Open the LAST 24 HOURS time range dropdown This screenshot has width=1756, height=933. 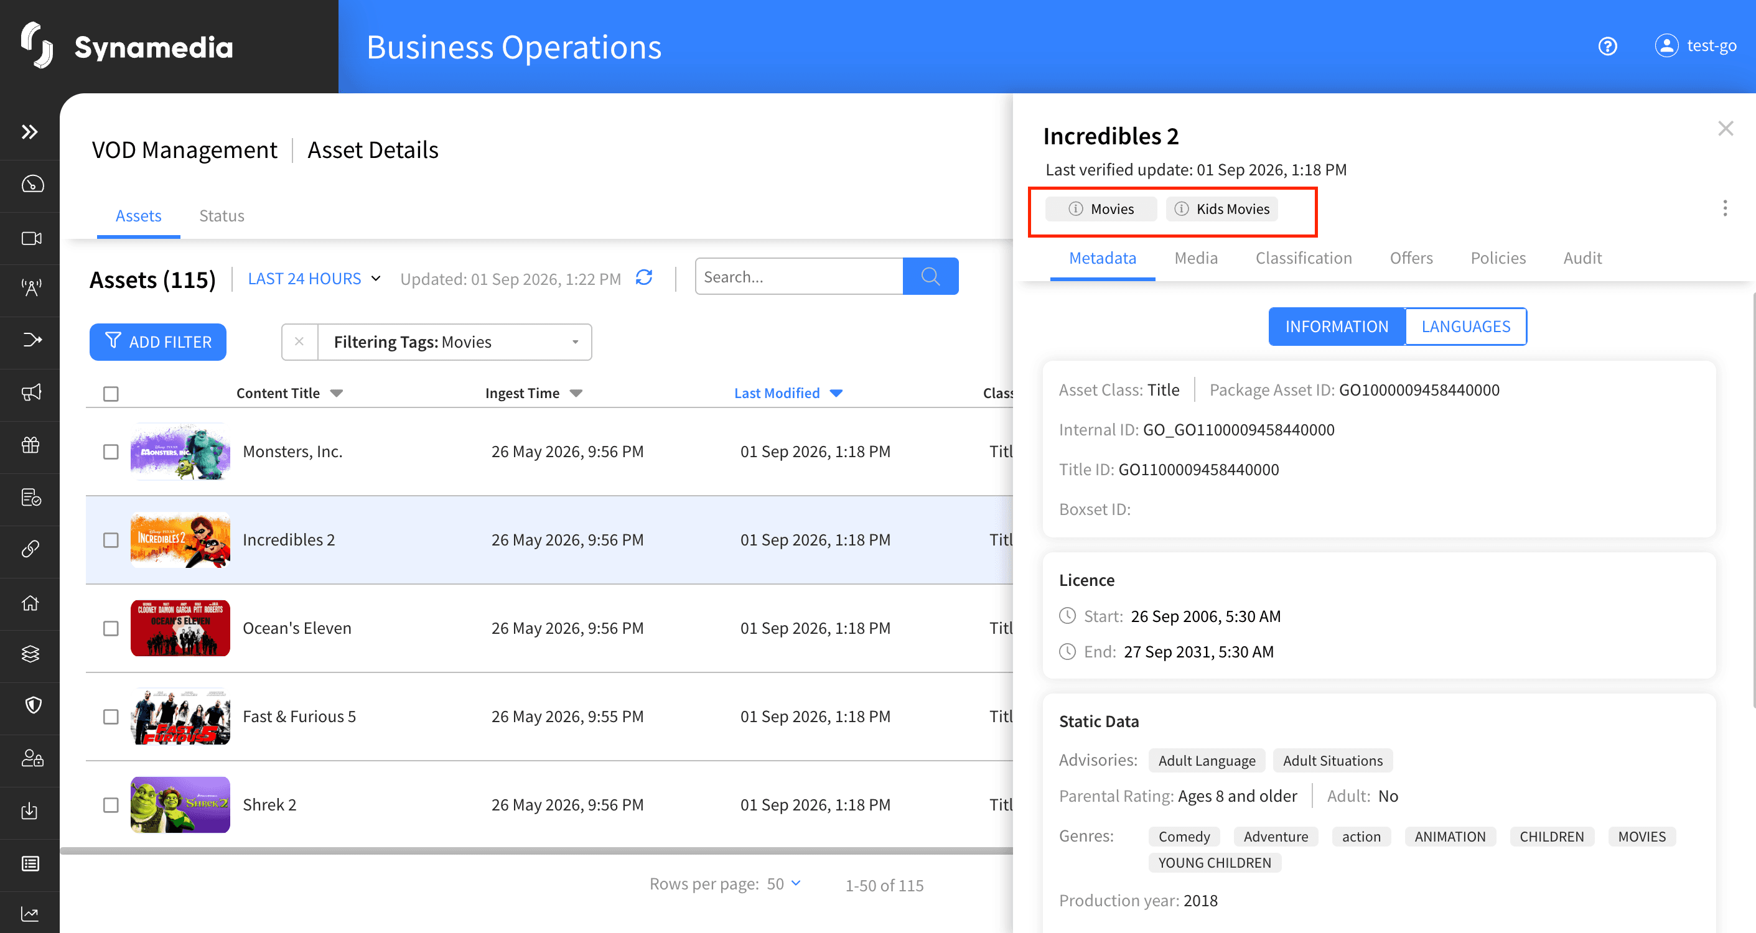coord(314,279)
